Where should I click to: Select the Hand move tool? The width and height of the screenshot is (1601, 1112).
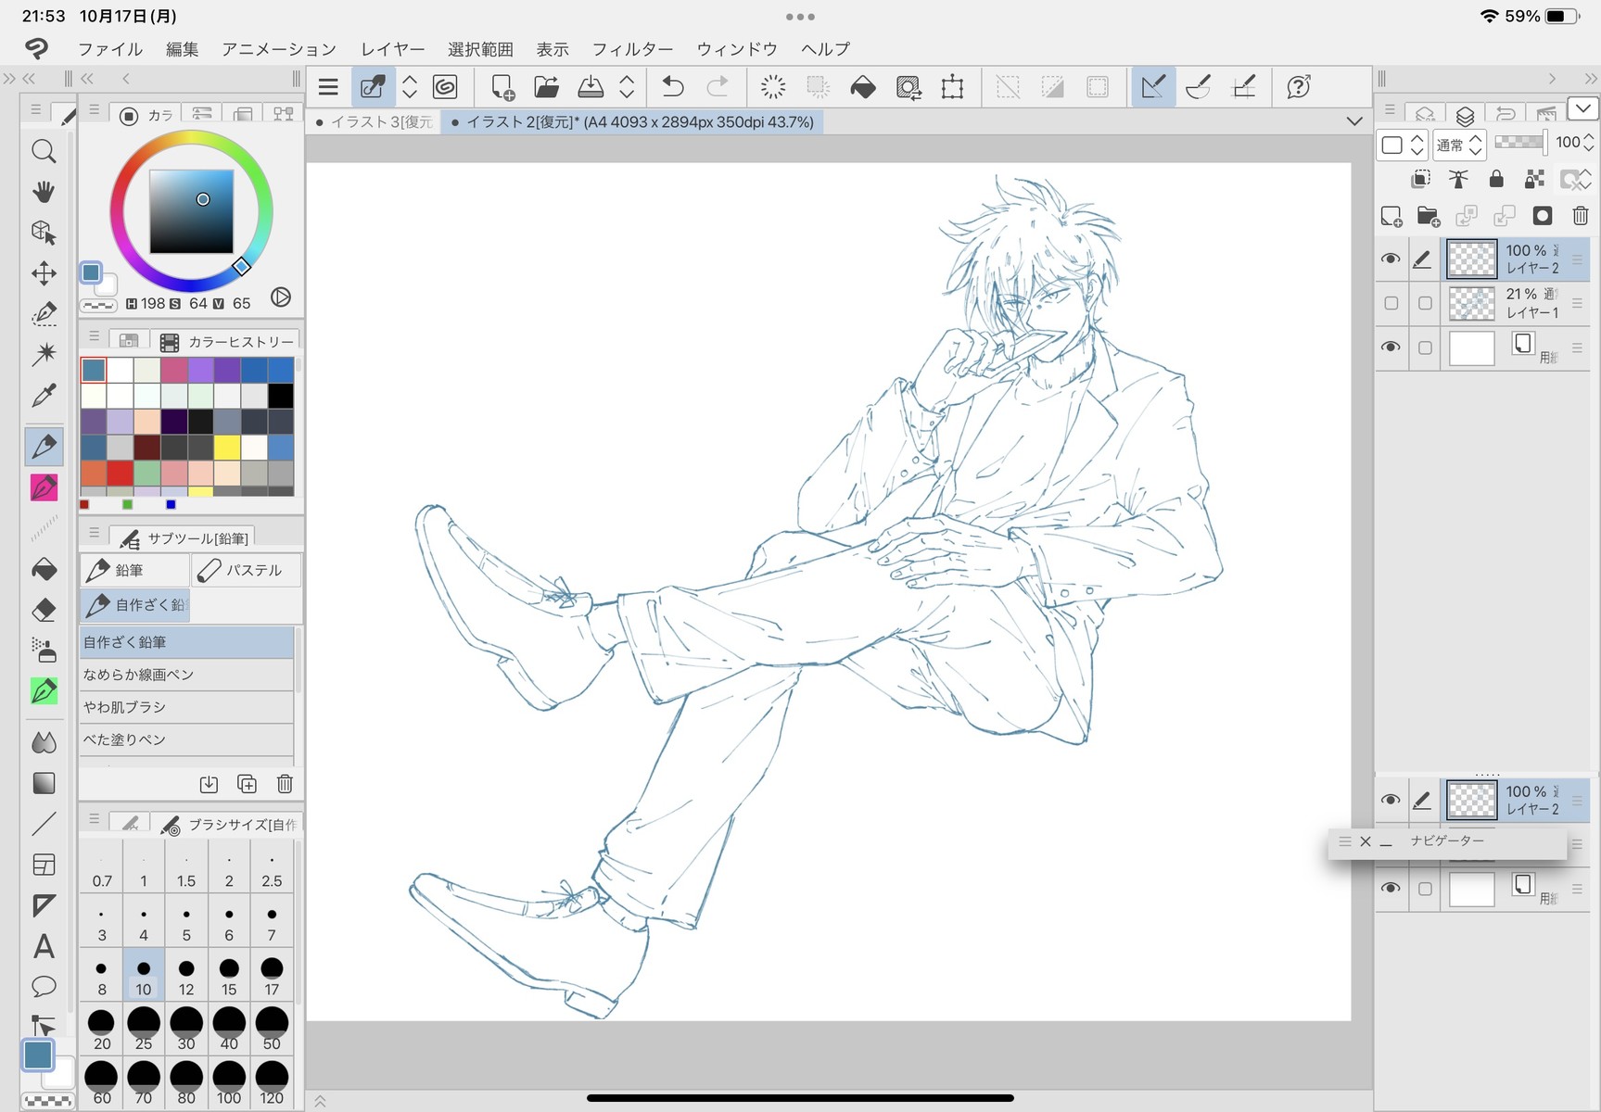coord(44,192)
